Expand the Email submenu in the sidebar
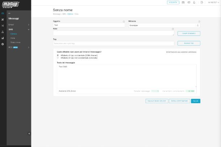This screenshot has width=221, height=147. [x=29, y=25]
